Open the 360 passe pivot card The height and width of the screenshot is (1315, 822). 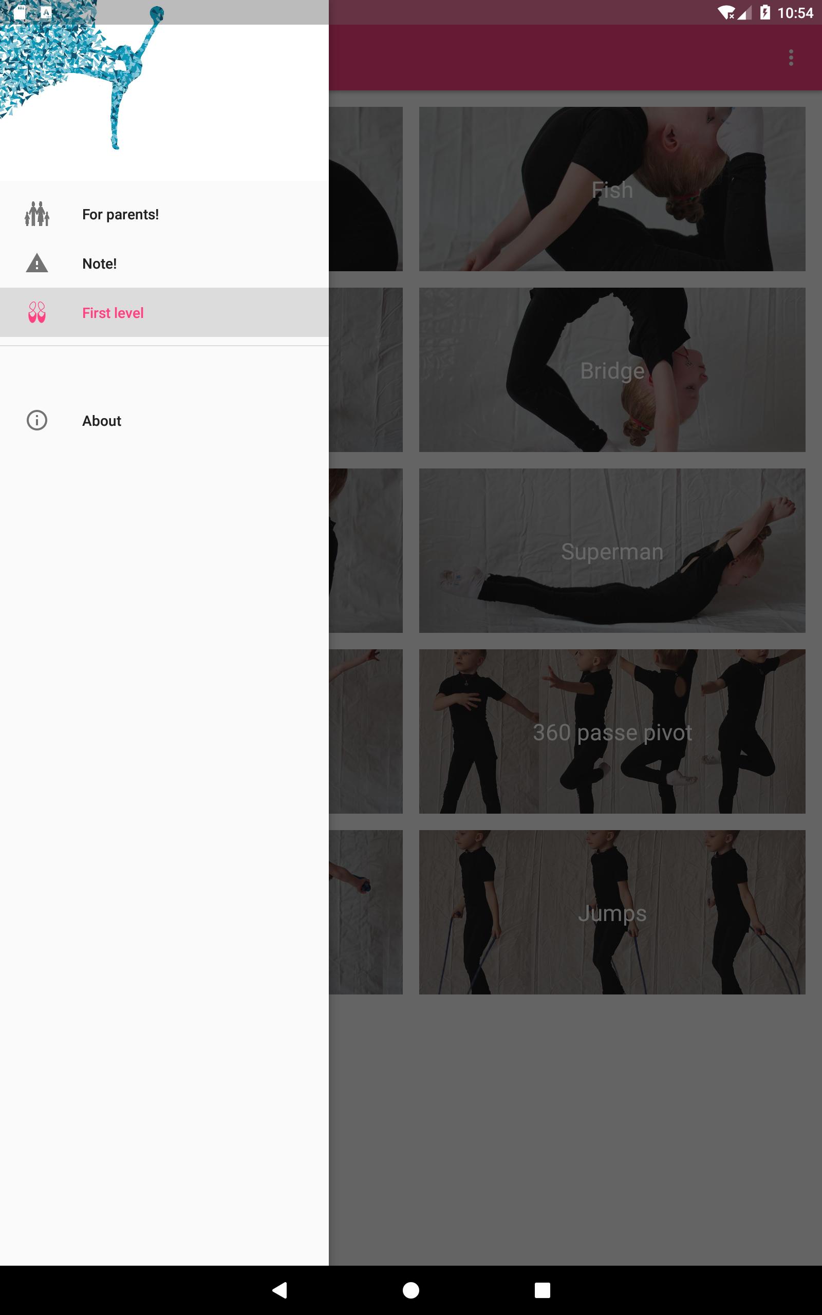click(x=612, y=731)
